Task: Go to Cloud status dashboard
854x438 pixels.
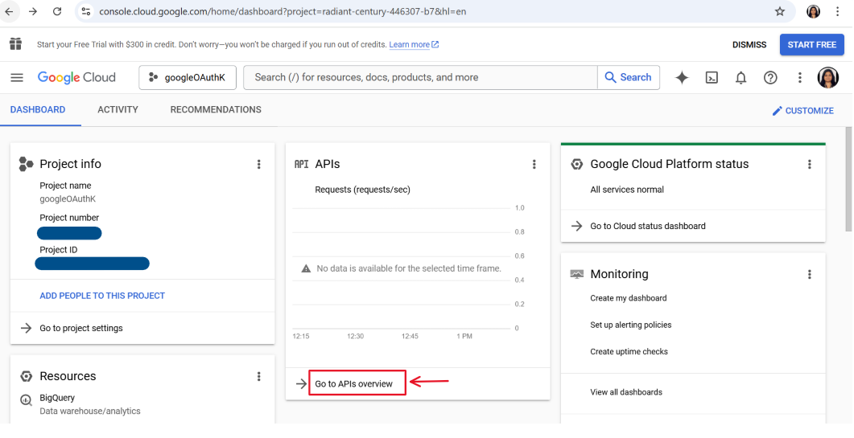Action: (x=648, y=226)
